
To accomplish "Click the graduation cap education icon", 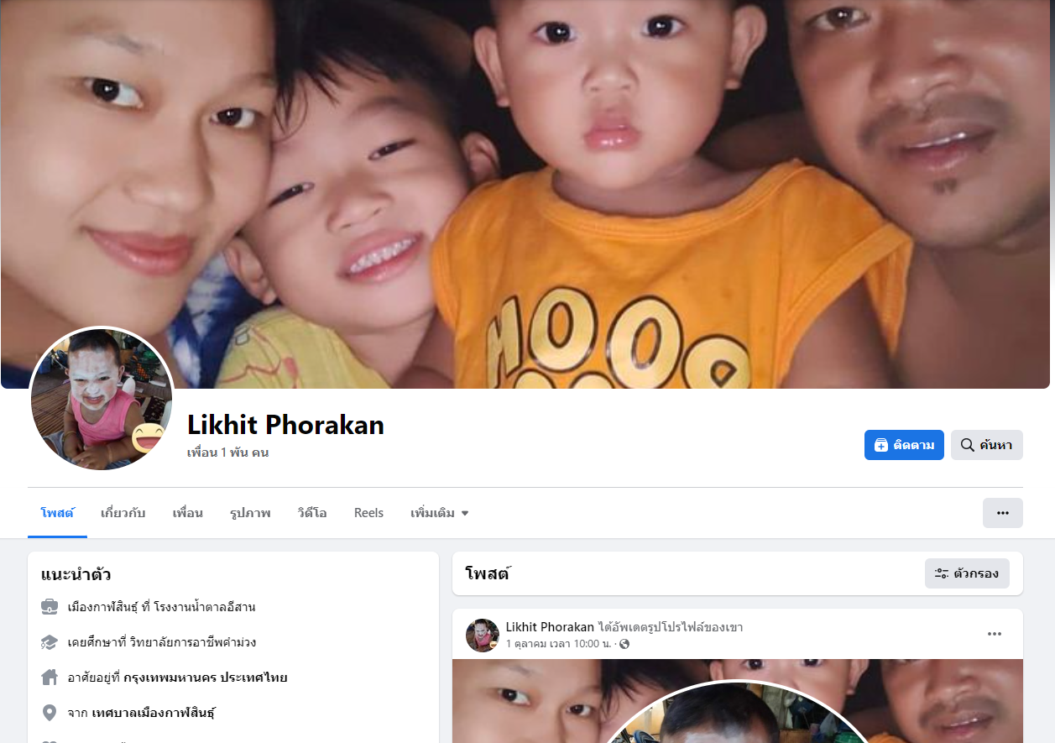I will (x=50, y=642).
